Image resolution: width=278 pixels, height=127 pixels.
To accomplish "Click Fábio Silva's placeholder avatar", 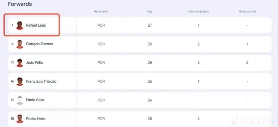I will pyautogui.click(x=20, y=100).
